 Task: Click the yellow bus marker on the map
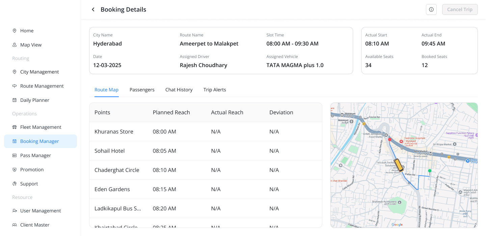399,165
